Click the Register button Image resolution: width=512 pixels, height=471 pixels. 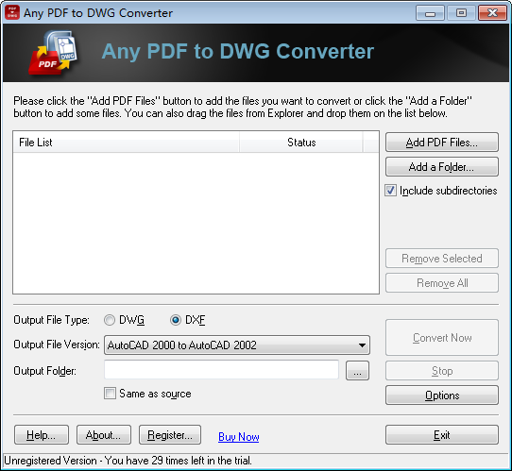[x=170, y=435]
